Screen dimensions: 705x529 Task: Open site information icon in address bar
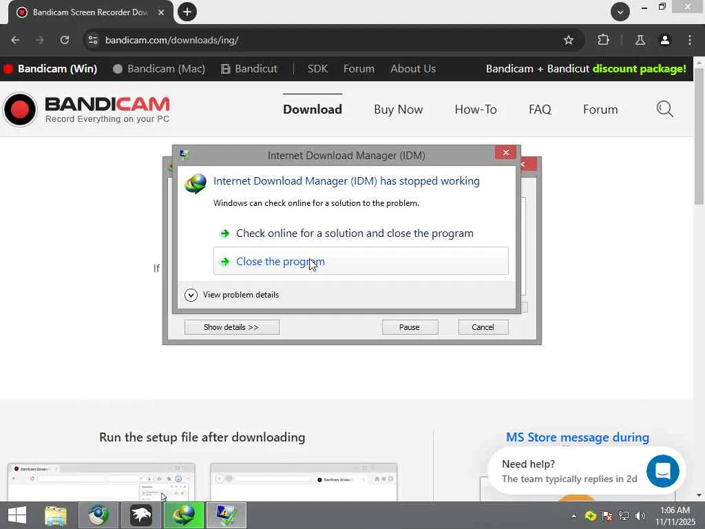[x=93, y=40]
